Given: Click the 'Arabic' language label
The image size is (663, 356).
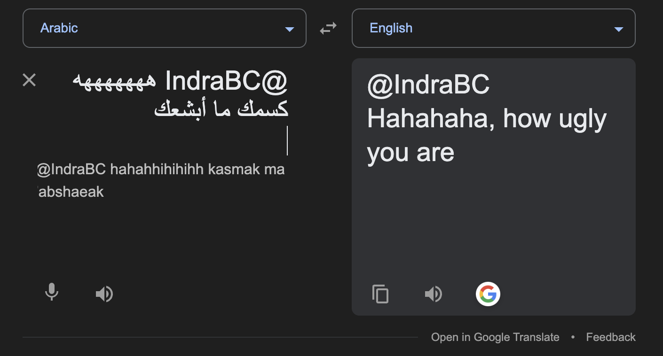Looking at the screenshot, I should (x=59, y=28).
